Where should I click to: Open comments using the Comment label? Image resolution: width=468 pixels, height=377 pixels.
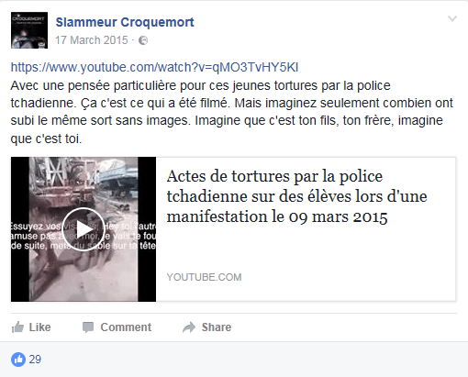[126, 327]
